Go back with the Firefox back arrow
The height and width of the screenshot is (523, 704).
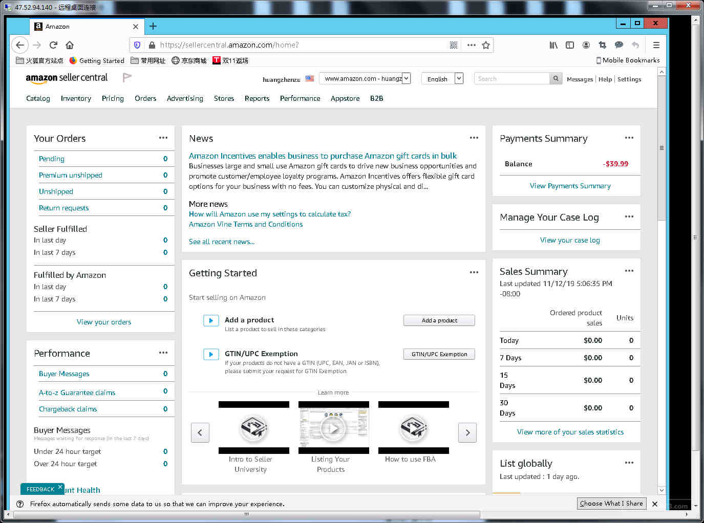pyautogui.click(x=19, y=45)
